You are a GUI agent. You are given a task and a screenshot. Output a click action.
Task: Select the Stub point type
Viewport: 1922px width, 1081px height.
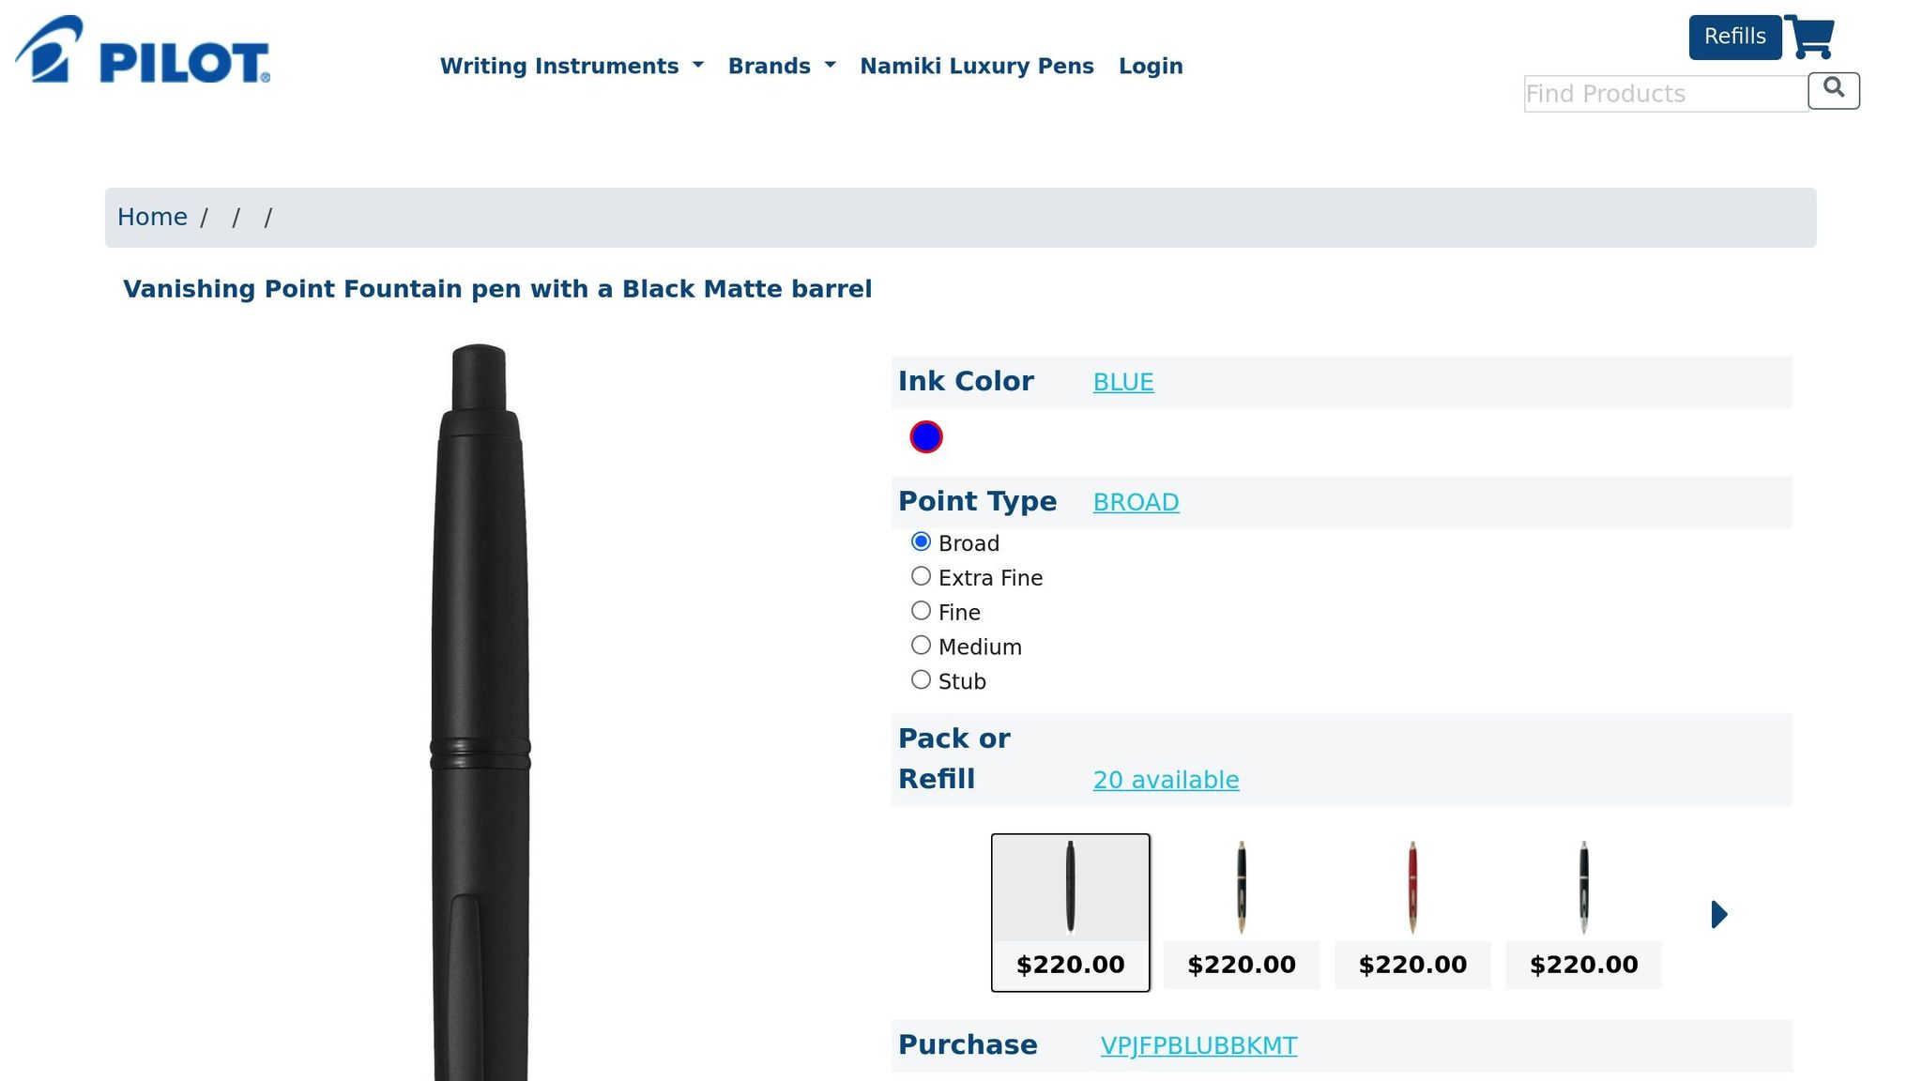[x=921, y=678]
